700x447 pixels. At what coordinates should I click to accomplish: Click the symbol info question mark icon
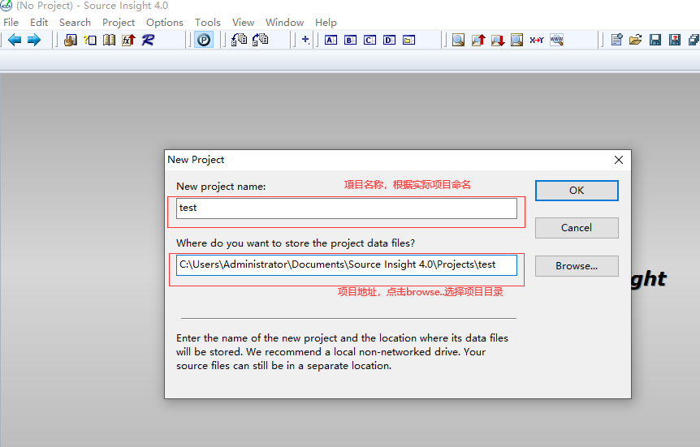pos(89,40)
